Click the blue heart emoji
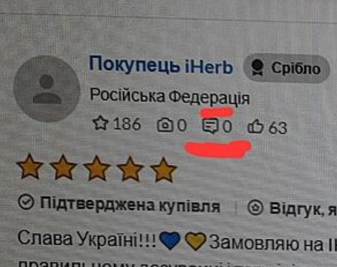Viewport: 337px width, 267px height. [x=170, y=240]
